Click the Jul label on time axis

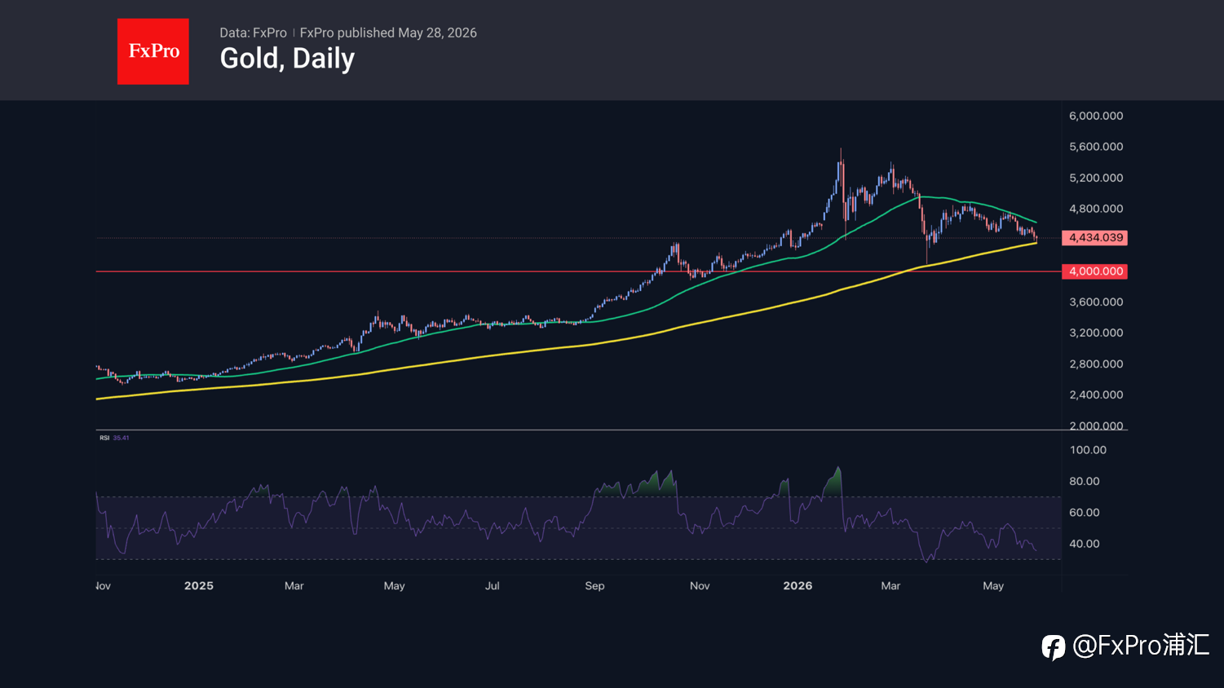click(x=493, y=586)
